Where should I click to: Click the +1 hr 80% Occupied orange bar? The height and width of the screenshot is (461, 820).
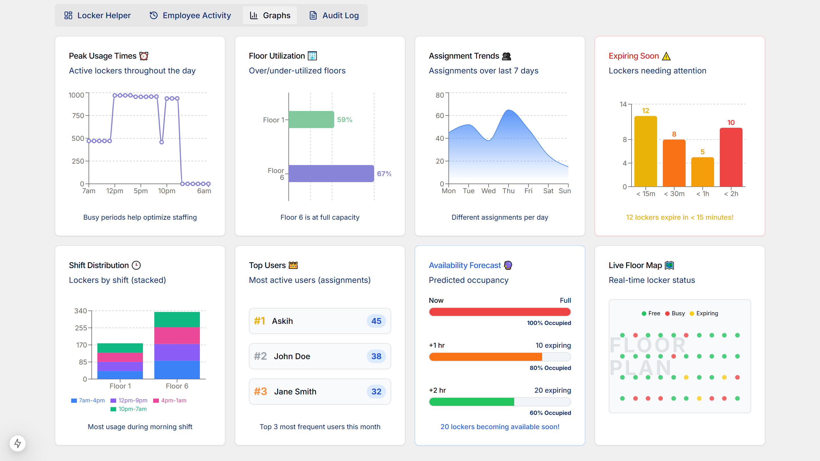[x=500, y=357]
